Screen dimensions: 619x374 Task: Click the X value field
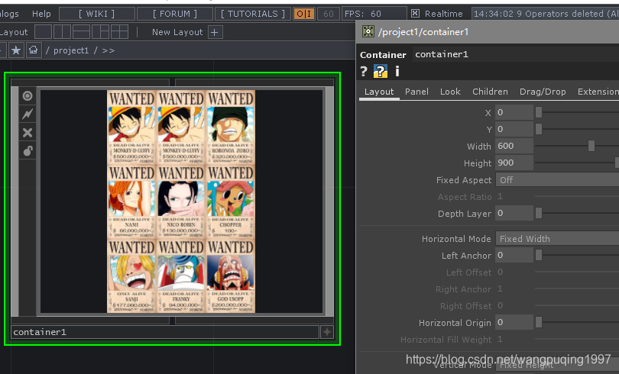[x=514, y=112]
